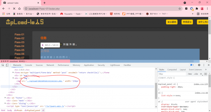
Task: Open the Layout pane tab
Action: (183, 69)
